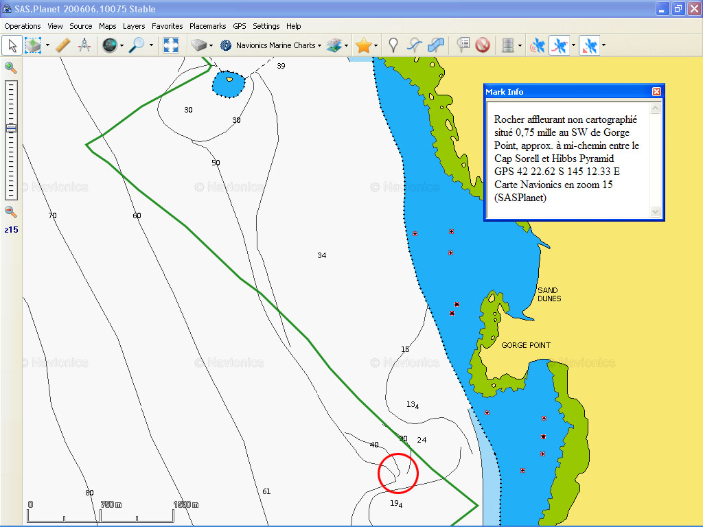Open the Maps menu
Screen dimensions: 703x527
(x=108, y=26)
